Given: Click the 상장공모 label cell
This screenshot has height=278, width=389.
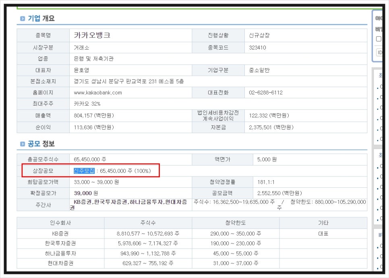Looking at the screenshot, I should (x=43, y=171).
